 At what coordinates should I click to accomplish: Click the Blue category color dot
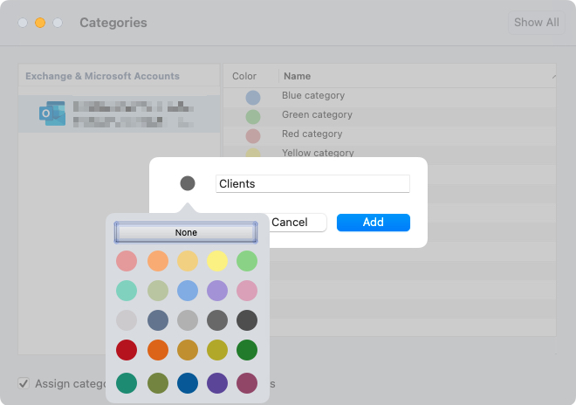[253, 98]
